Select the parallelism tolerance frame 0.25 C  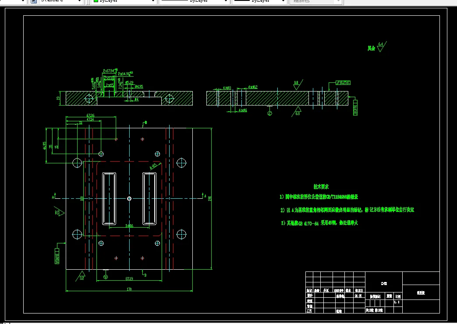point(343,83)
